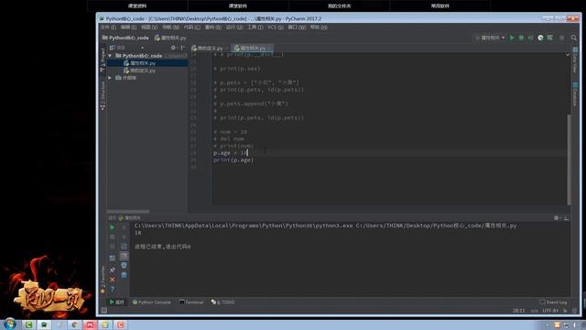Click the editor vertical scrollbar
The height and width of the screenshot is (330, 586).
[570, 159]
